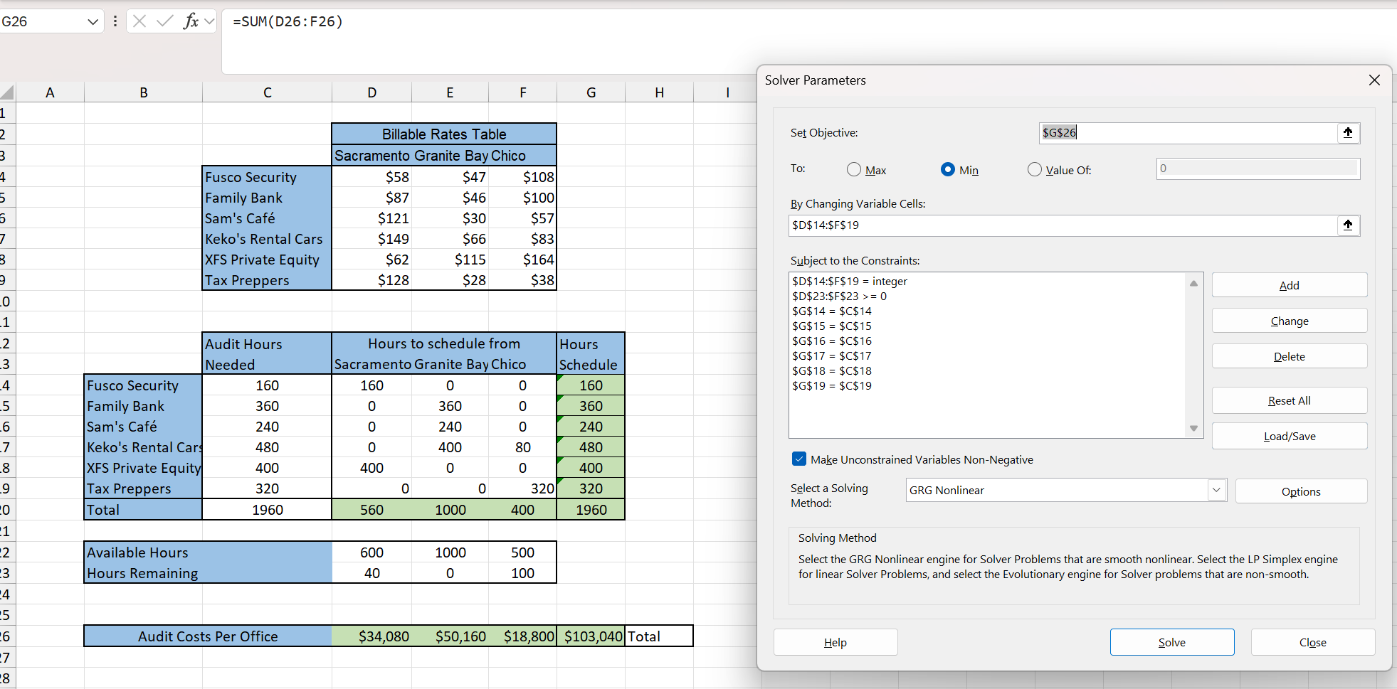The image size is (1397, 689).
Task: Click the Audit Costs Per Office label
Action: point(208,636)
